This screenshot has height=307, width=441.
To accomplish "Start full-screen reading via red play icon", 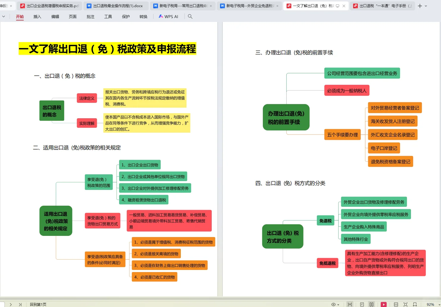I will [384, 304].
